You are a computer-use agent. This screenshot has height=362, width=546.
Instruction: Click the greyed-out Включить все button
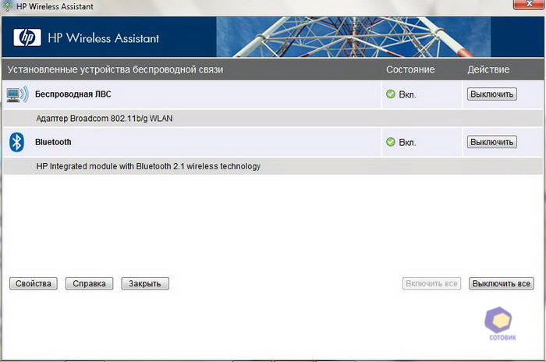(432, 283)
